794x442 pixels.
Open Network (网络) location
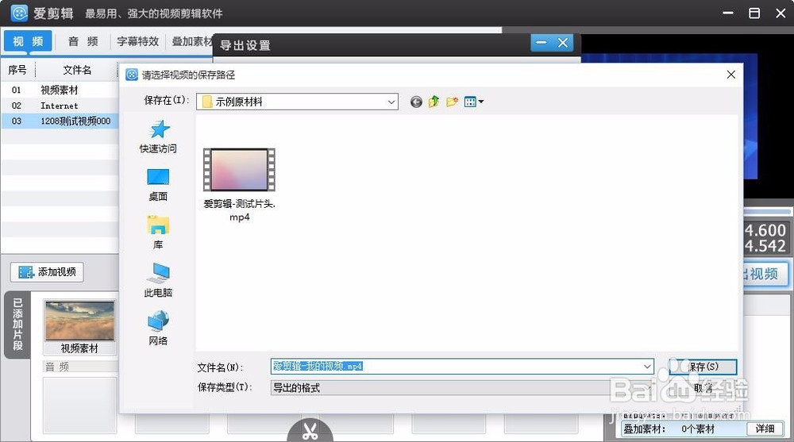[x=158, y=328]
